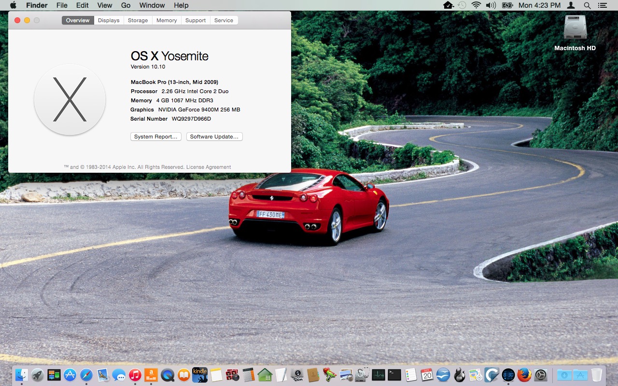
Task: Open the blue seagull OpenOffice icon
Action: (x=443, y=375)
